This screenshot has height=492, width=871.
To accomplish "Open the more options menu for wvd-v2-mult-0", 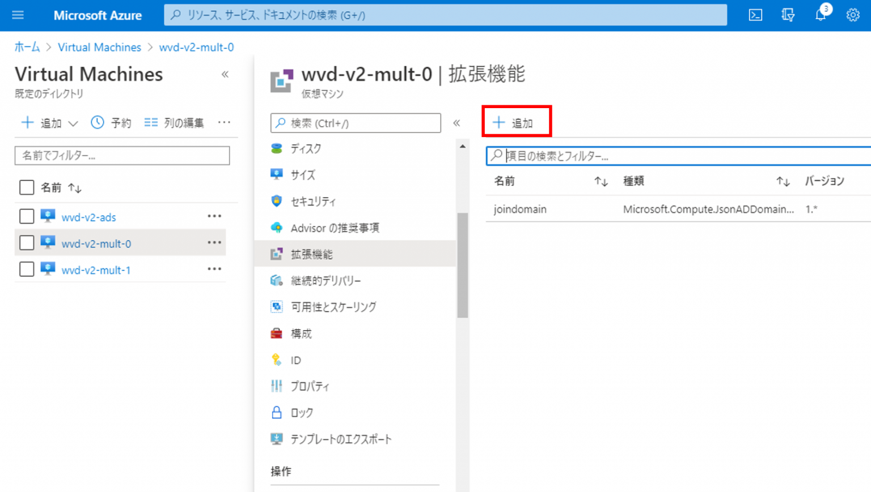I will (x=214, y=242).
